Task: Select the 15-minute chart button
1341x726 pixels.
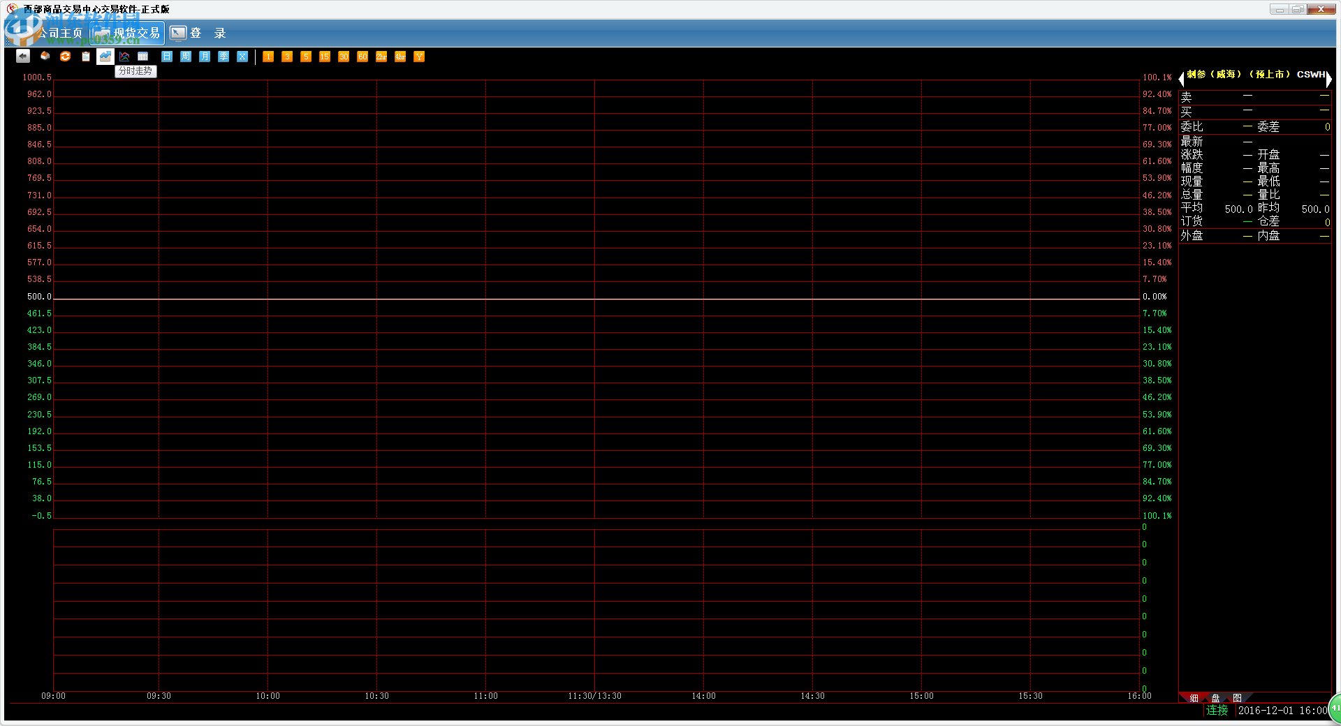Action: (x=325, y=57)
